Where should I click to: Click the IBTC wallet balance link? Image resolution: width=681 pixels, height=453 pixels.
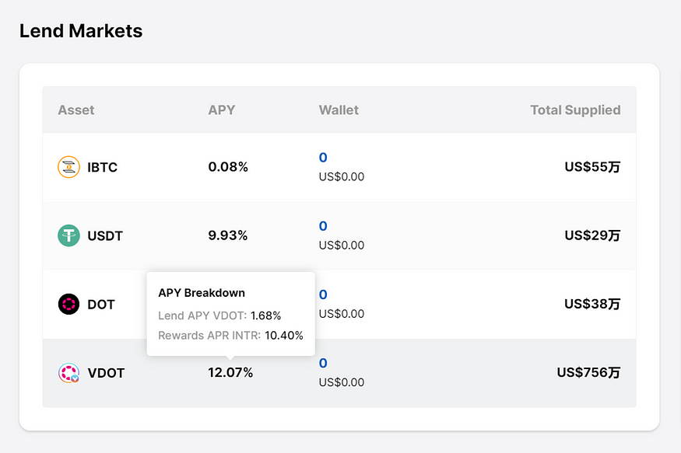[x=323, y=158]
